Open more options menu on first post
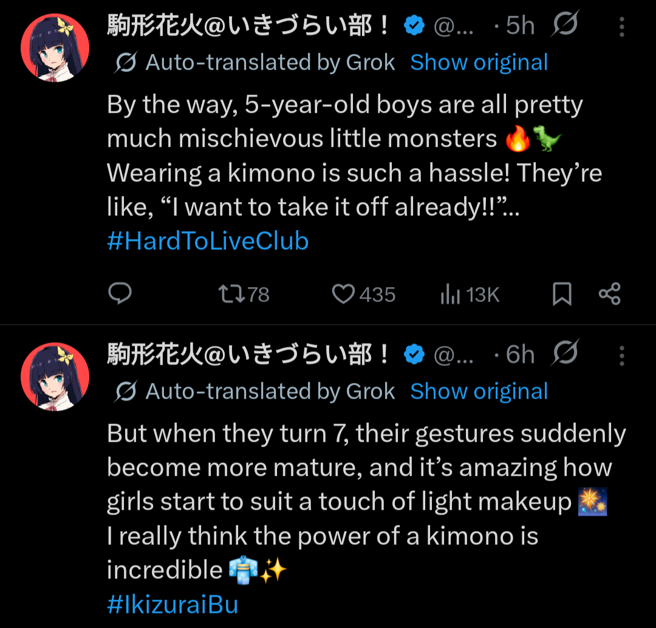The width and height of the screenshot is (656, 628). (621, 27)
